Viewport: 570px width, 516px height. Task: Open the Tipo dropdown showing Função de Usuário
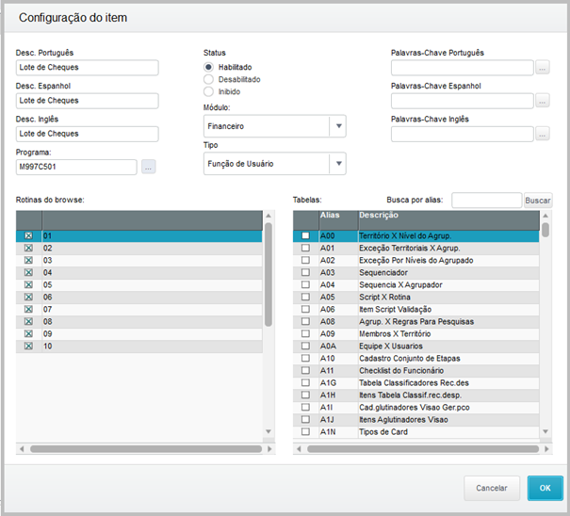click(x=336, y=164)
